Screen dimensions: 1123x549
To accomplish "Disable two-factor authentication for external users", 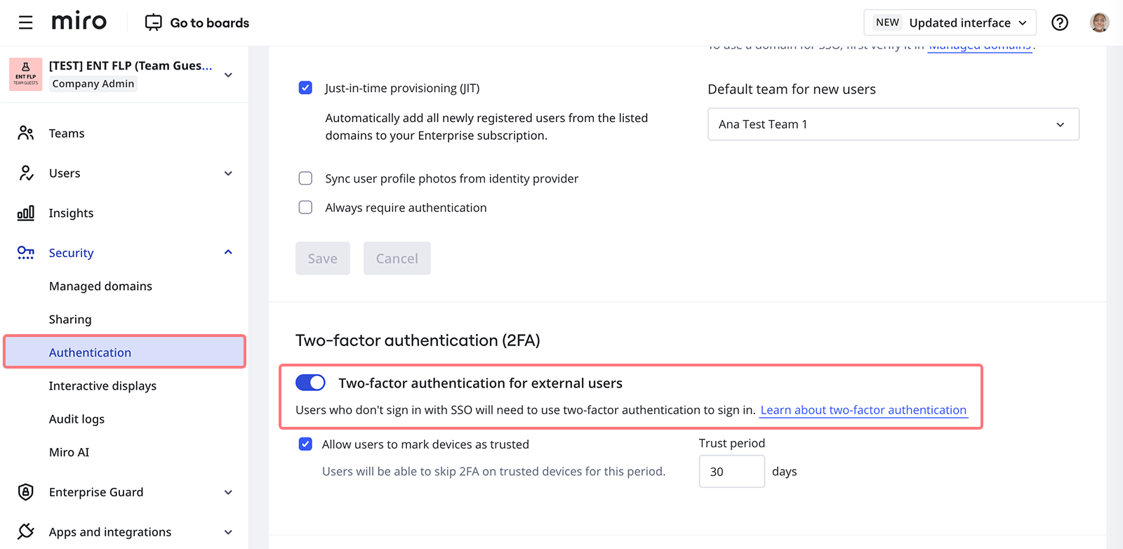I will pyautogui.click(x=310, y=383).
